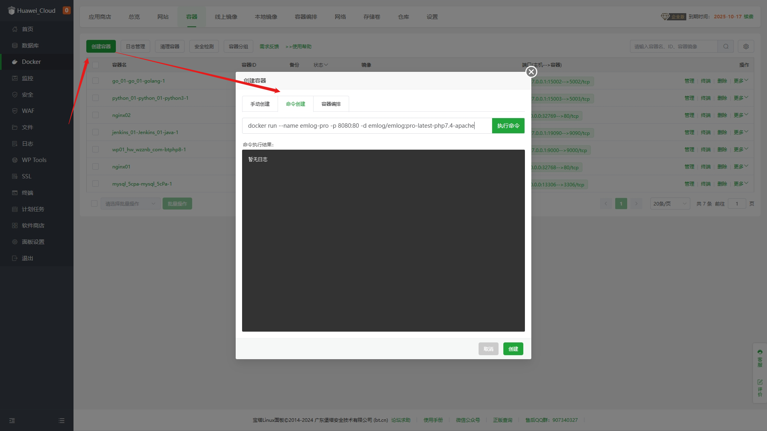Check the box for mysql_5cpa-mysql_5cPa-1

[95, 184]
